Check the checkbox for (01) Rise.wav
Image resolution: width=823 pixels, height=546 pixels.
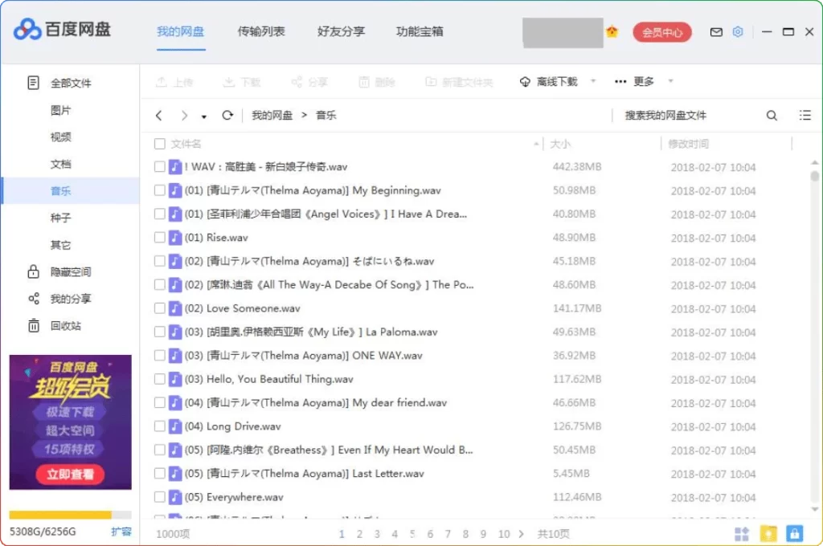(x=158, y=237)
